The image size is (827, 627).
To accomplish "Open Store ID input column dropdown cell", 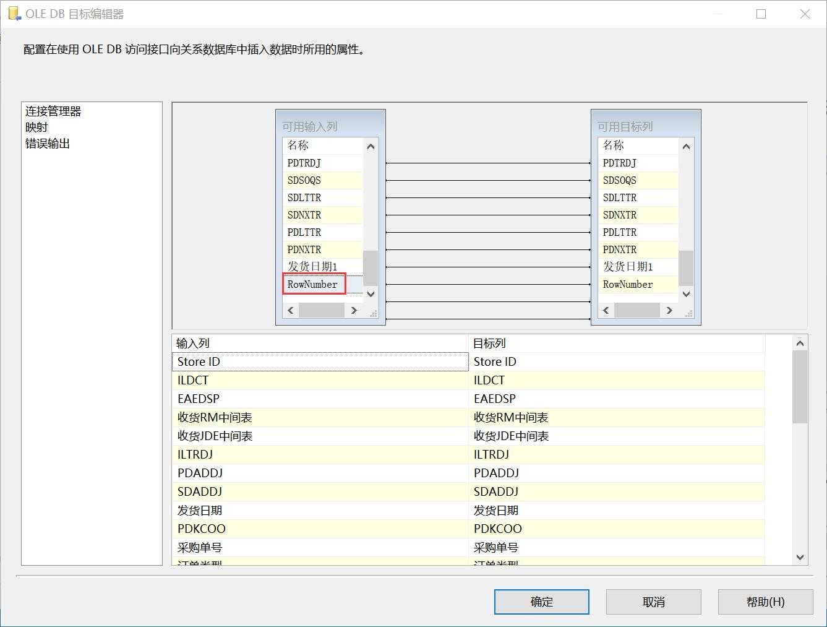I will click(320, 361).
